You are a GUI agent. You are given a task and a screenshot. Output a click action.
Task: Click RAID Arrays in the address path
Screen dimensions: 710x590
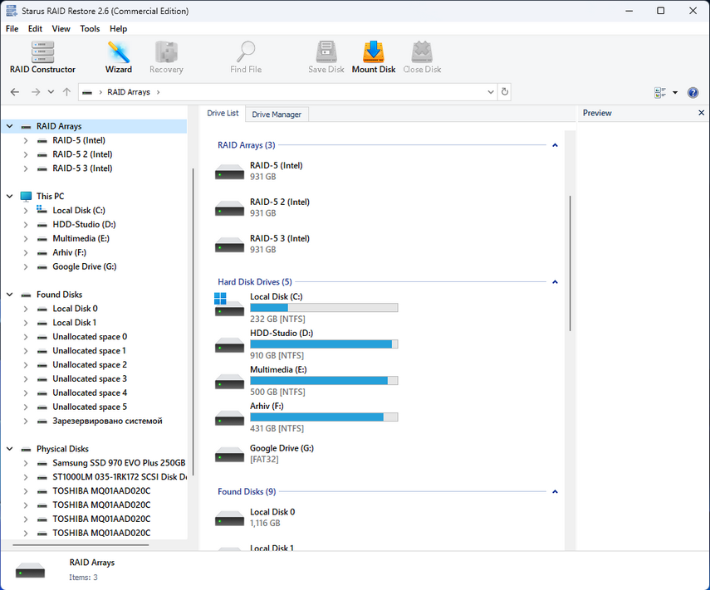coord(129,92)
